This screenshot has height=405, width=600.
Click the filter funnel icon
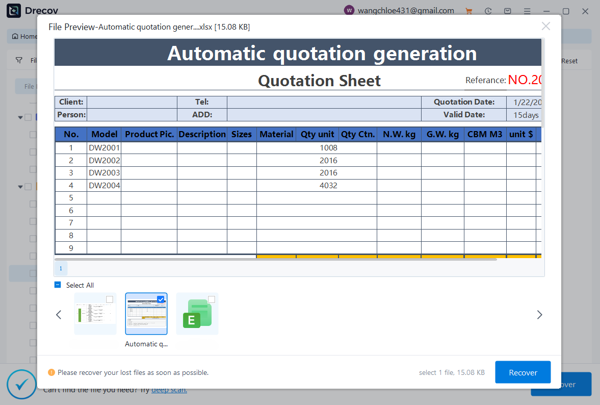[19, 61]
